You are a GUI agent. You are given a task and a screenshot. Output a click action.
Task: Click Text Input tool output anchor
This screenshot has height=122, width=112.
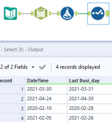click(20, 13)
